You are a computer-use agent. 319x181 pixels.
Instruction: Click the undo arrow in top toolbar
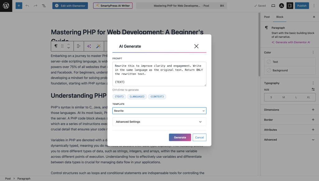(27, 5)
